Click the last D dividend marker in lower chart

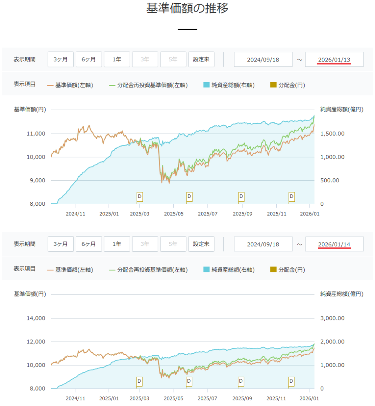point(292,381)
